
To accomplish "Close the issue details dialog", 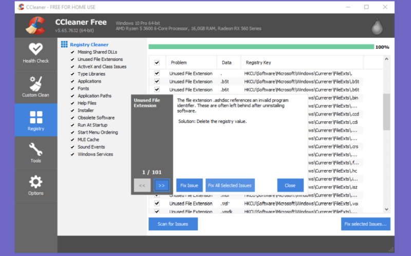I will (x=290, y=185).
